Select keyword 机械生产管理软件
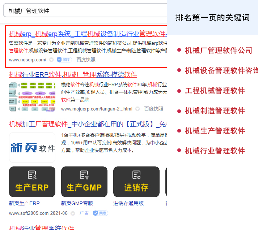 [x=215, y=131]
